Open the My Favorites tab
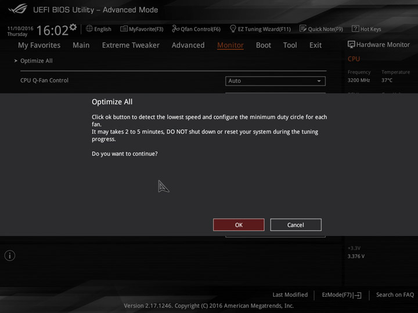 tap(39, 45)
